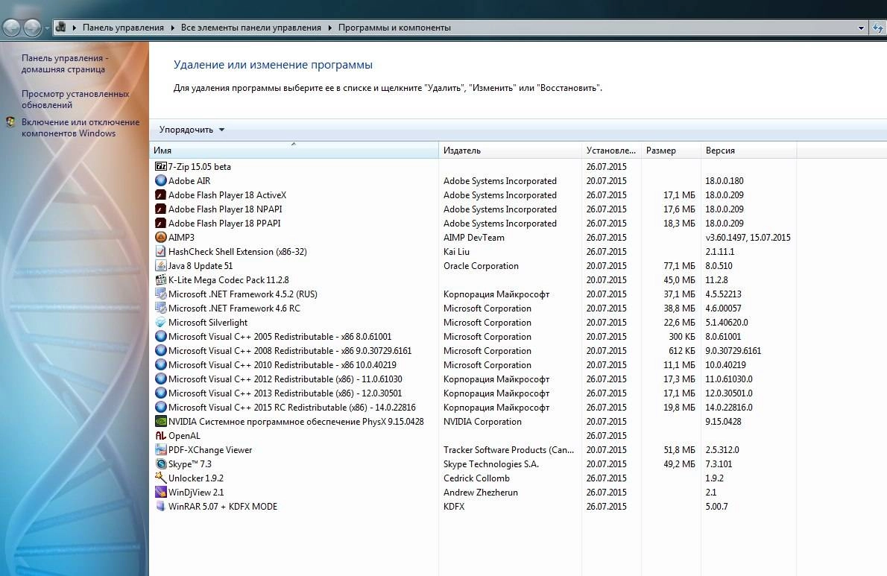Image resolution: width=887 pixels, height=576 pixels.
Task: Select the AIMP3 player icon
Action: [161, 237]
